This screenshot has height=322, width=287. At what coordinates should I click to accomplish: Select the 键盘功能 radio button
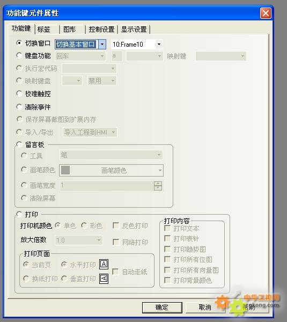tap(19, 55)
